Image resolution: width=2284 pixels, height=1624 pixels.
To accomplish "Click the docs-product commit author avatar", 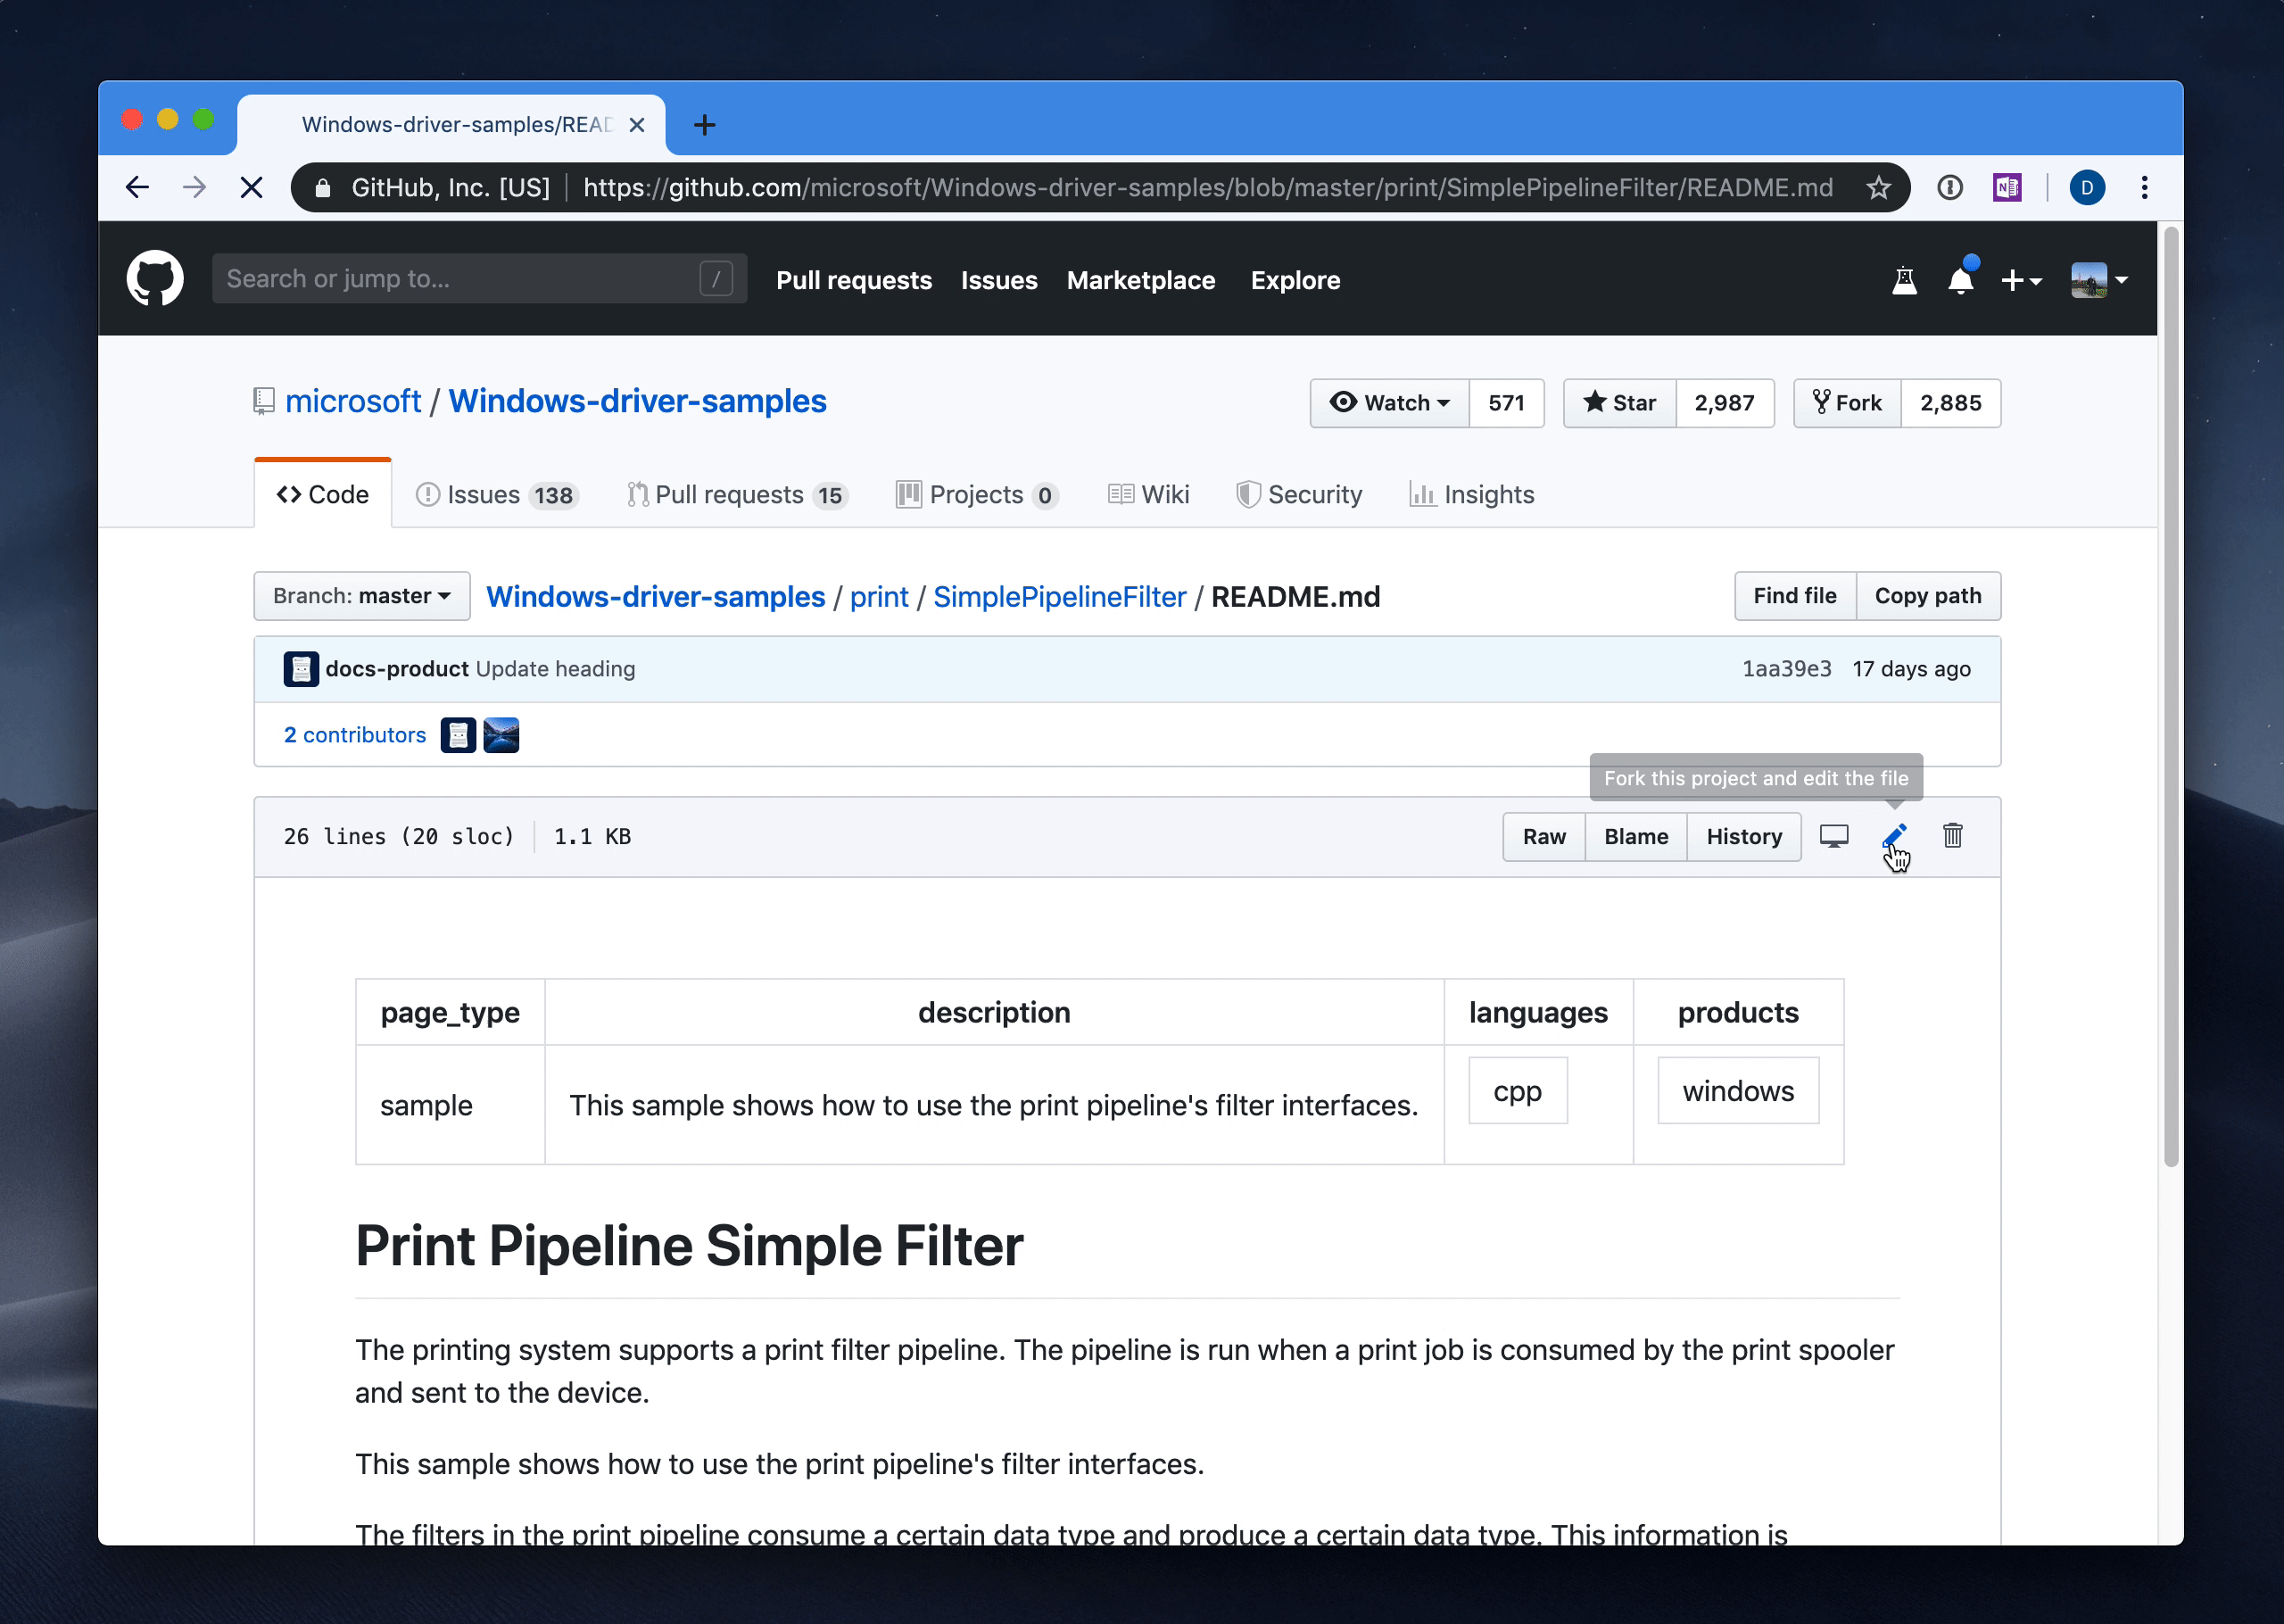I will 301,669.
